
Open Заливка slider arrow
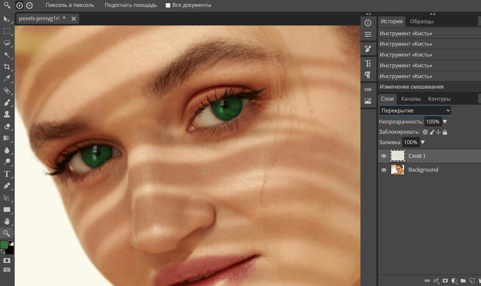click(423, 142)
